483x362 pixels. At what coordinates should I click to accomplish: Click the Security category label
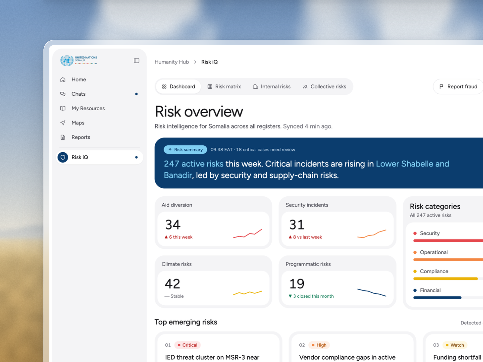point(430,233)
